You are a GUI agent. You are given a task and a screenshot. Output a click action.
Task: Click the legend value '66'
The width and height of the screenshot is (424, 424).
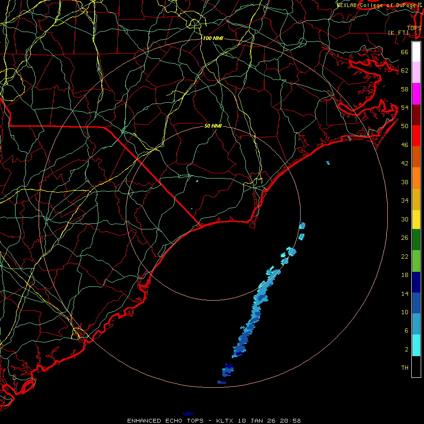point(405,52)
